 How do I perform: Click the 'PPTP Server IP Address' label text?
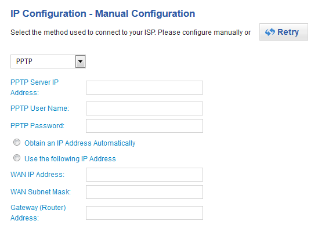(34, 88)
